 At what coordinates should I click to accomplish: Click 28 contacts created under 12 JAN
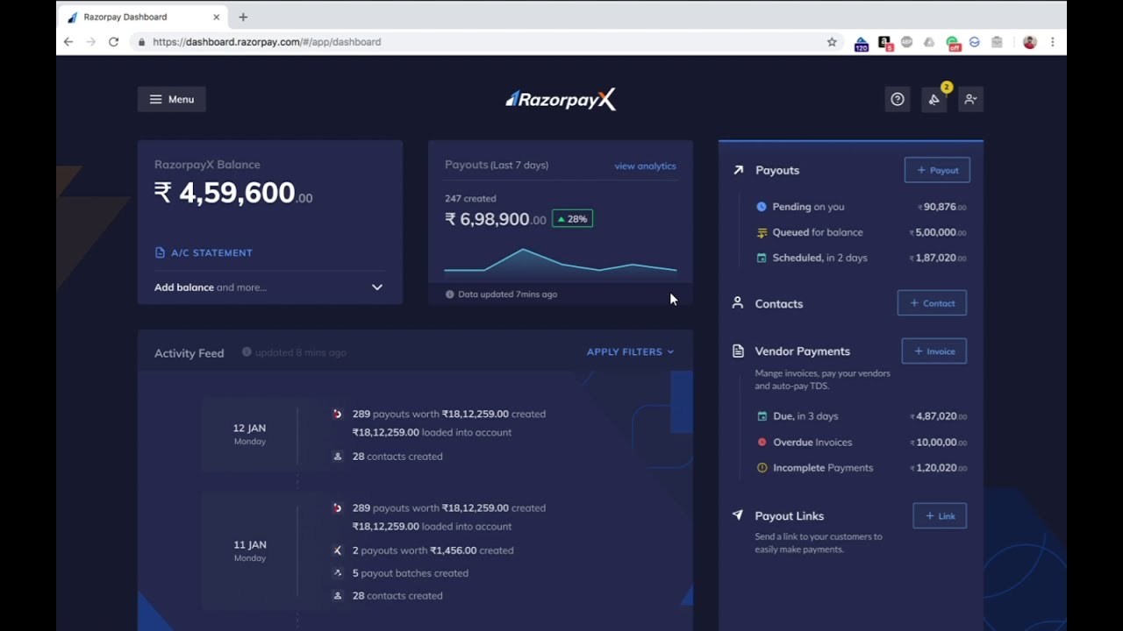[x=397, y=457]
